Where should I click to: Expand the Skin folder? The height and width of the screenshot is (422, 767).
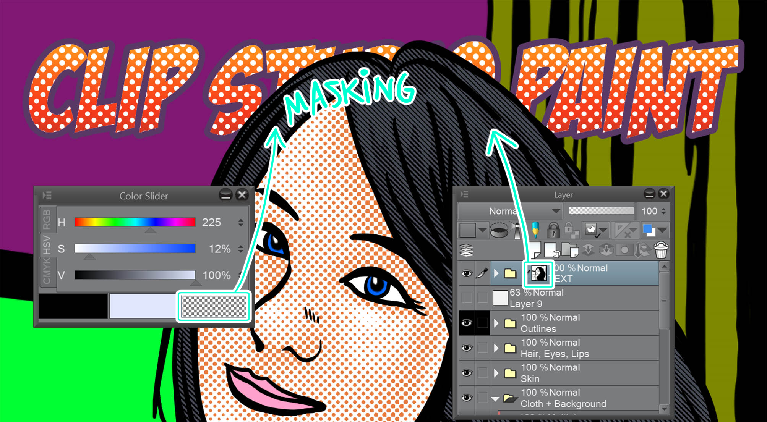click(x=496, y=373)
